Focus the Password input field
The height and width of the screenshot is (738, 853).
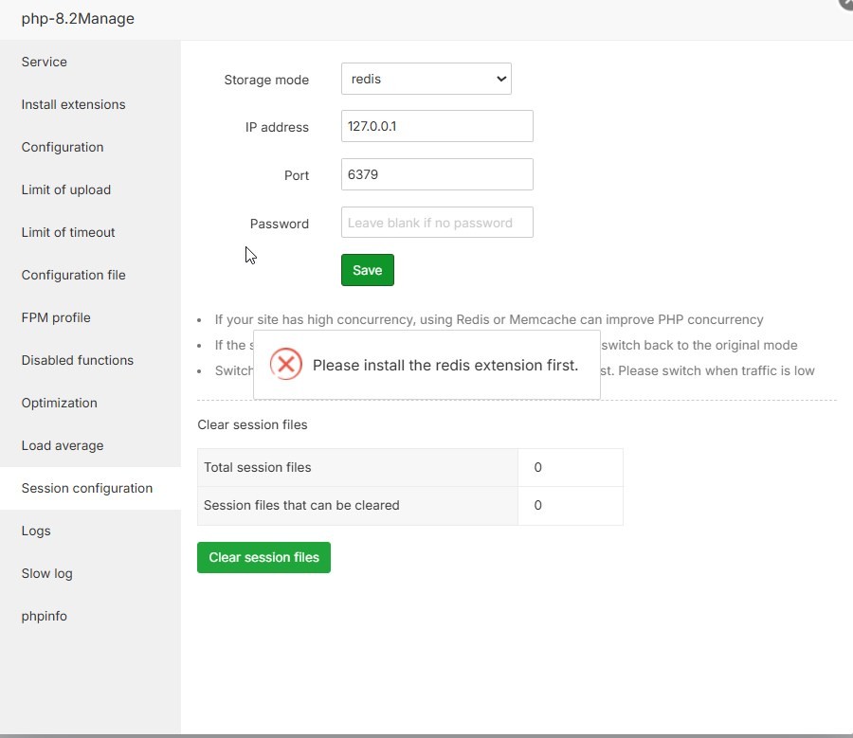437,223
